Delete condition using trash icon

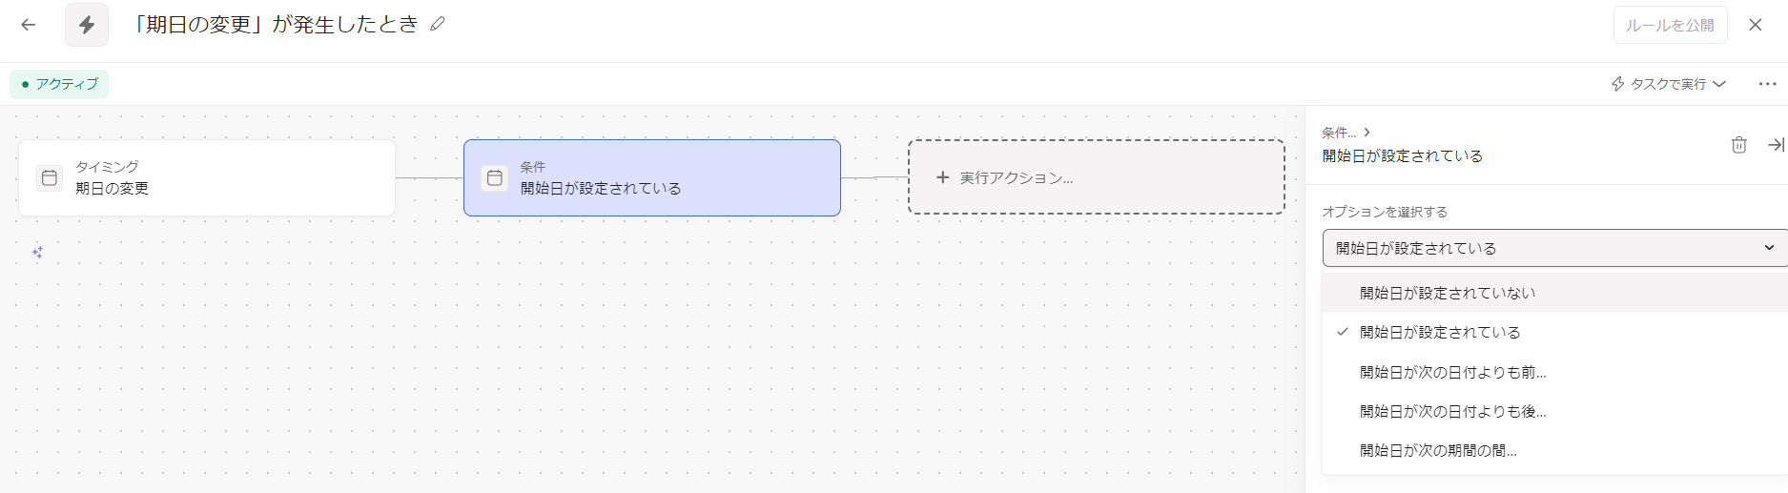pyautogui.click(x=1739, y=145)
